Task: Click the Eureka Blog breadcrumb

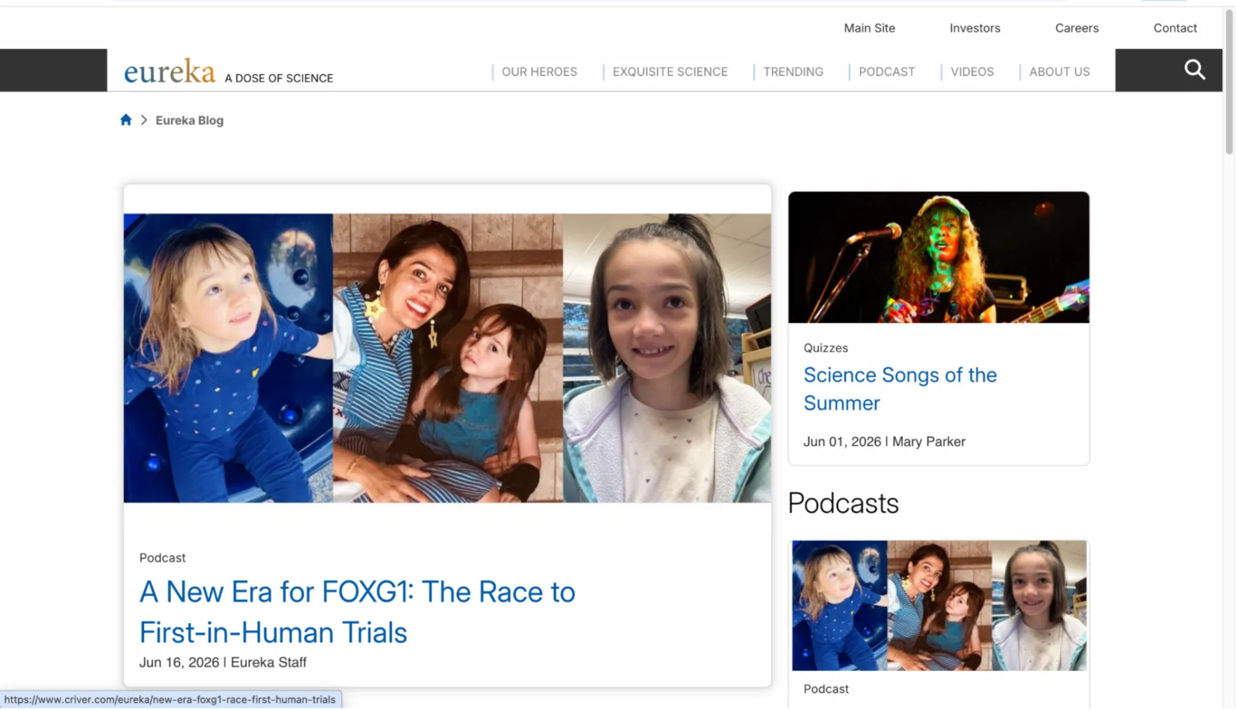Action: click(x=189, y=120)
